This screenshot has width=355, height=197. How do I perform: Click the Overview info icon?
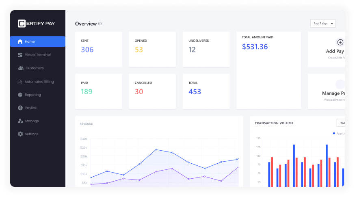click(100, 24)
